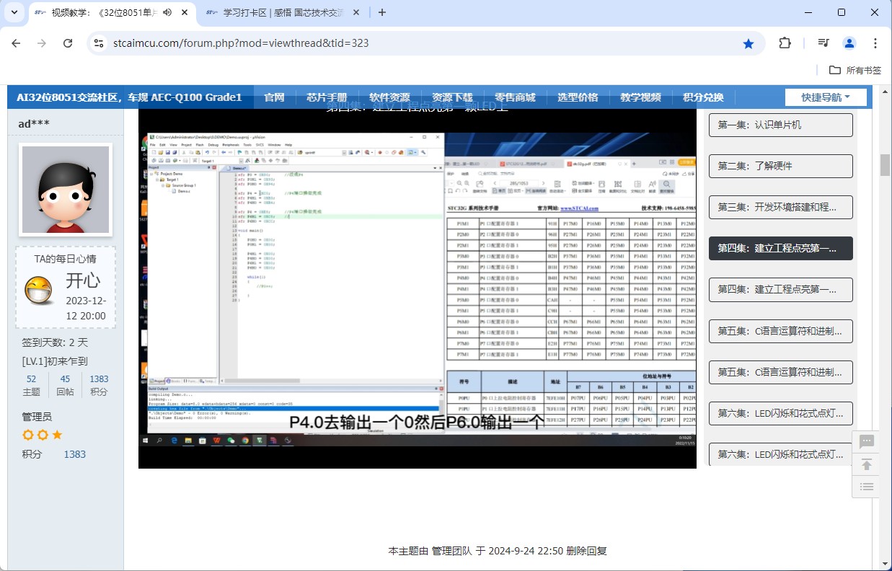Screen dimensions: 892x571
Task: Open a new browser tab
Action: [x=382, y=12]
